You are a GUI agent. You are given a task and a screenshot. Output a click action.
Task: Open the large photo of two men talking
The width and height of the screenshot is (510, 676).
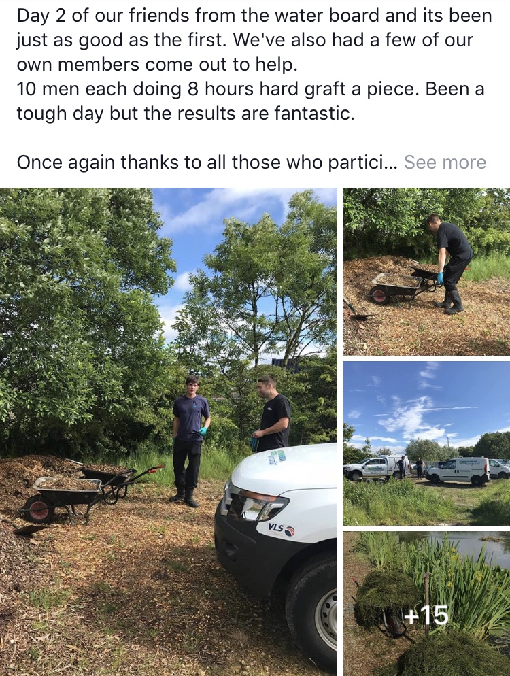tap(168, 432)
